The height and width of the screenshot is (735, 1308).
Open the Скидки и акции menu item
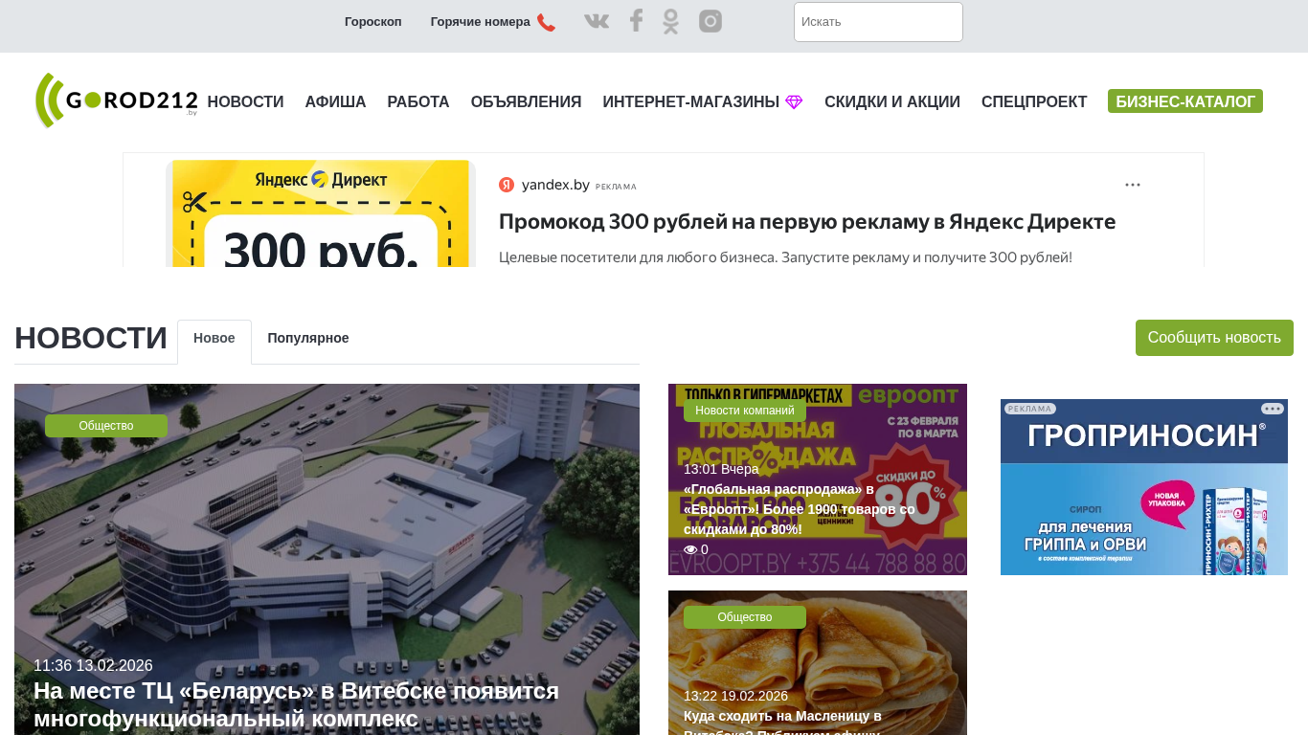tap(891, 102)
